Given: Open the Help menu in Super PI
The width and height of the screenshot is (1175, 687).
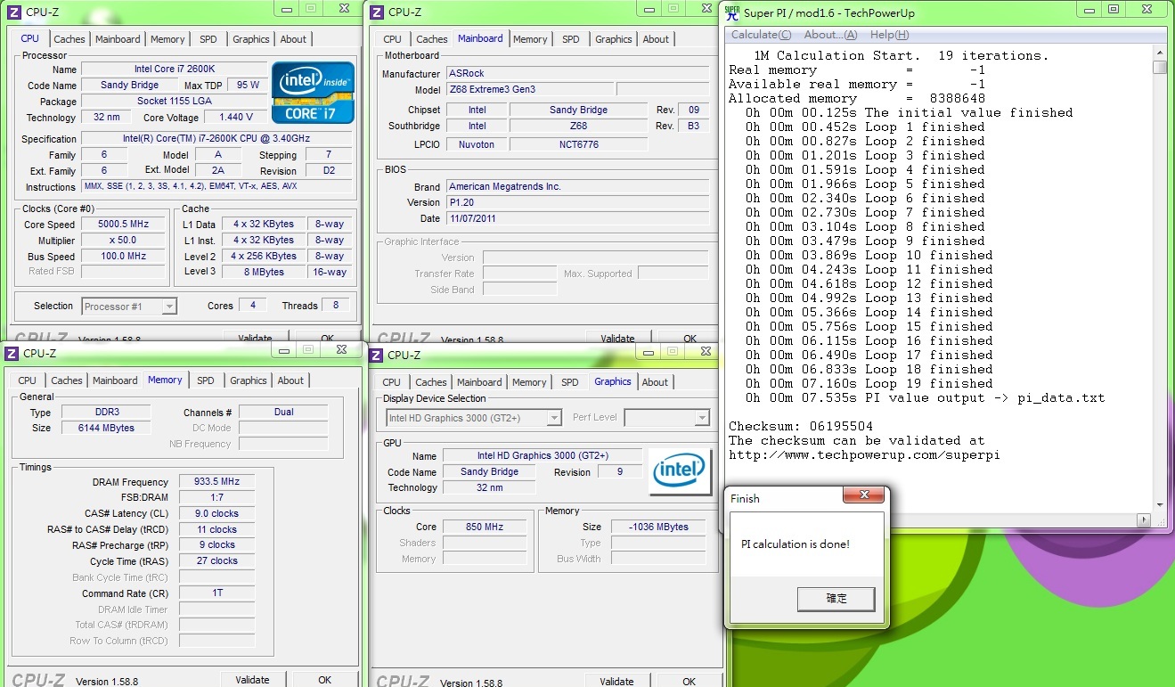Looking at the screenshot, I should [x=889, y=35].
